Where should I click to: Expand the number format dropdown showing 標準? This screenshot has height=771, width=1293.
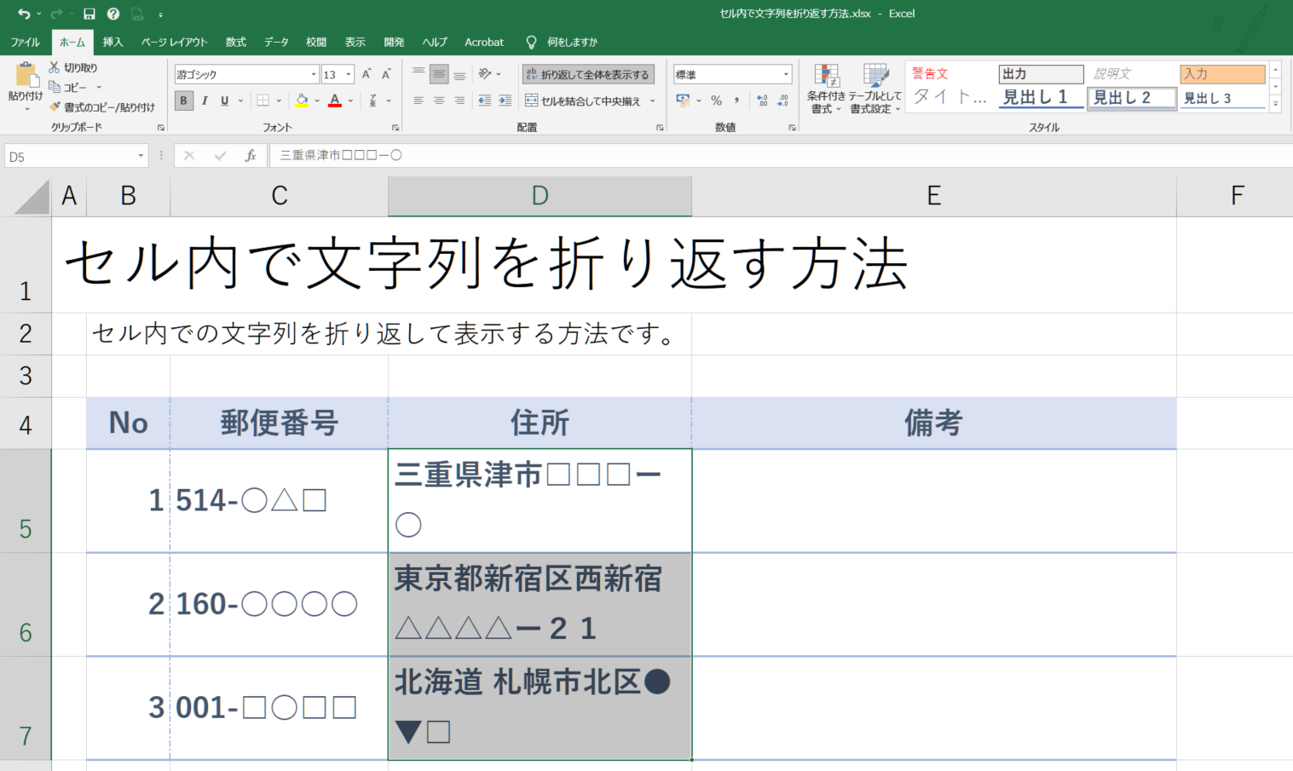786,75
